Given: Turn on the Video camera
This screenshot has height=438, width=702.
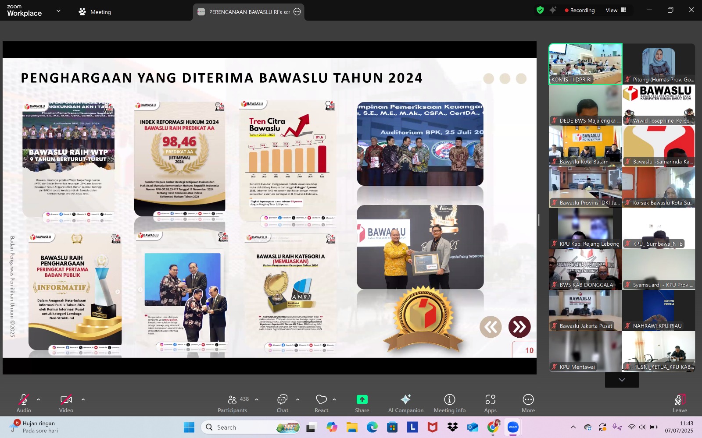Looking at the screenshot, I should point(66,403).
